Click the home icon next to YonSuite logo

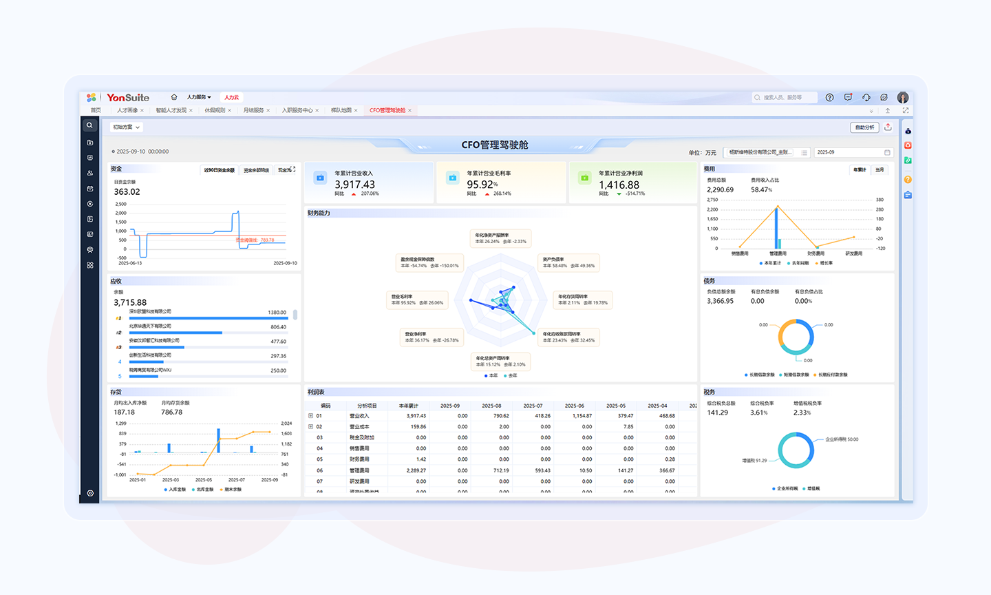174,97
